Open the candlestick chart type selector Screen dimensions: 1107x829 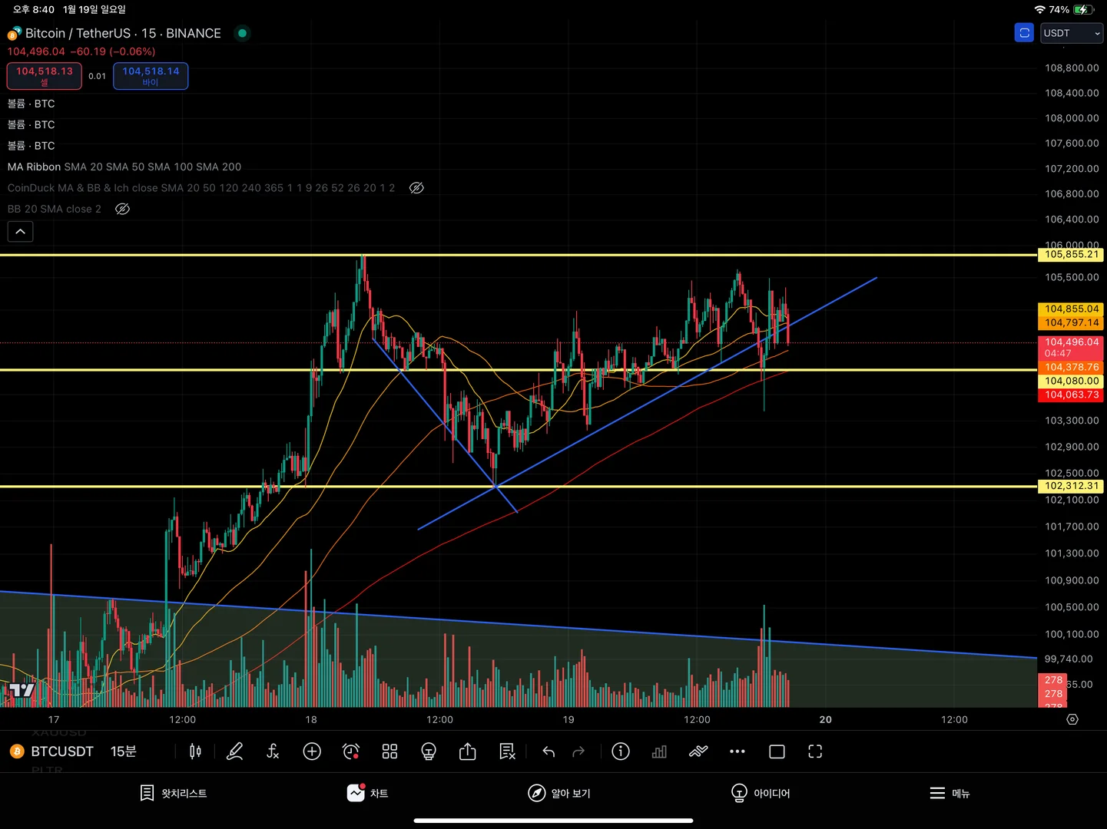tap(195, 751)
